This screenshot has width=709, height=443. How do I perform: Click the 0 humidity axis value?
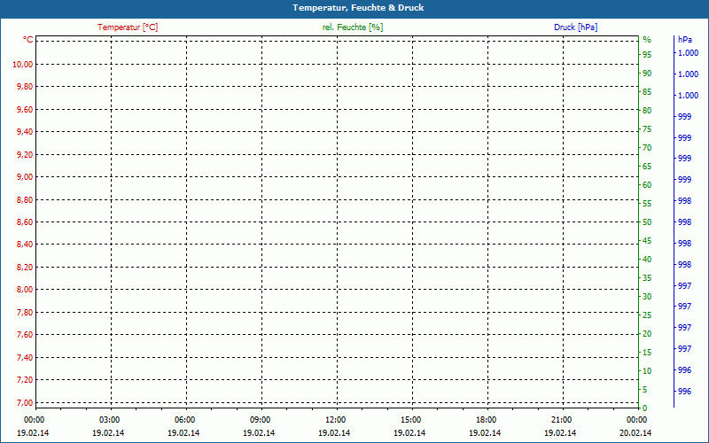coord(645,408)
